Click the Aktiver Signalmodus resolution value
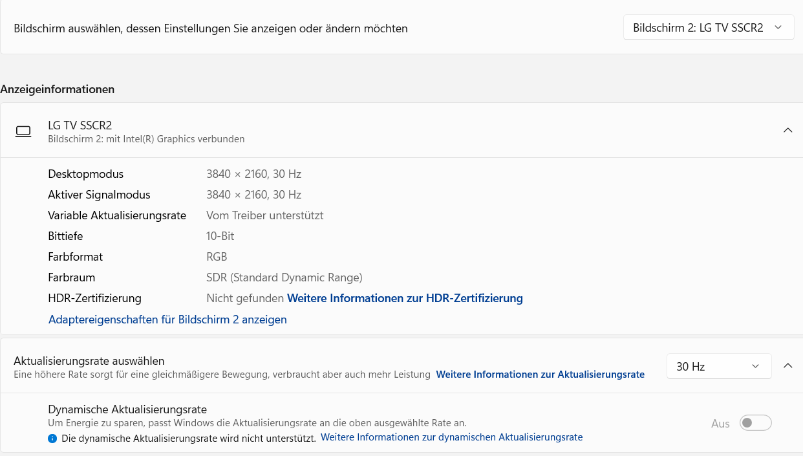The image size is (803, 456). [x=253, y=195]
